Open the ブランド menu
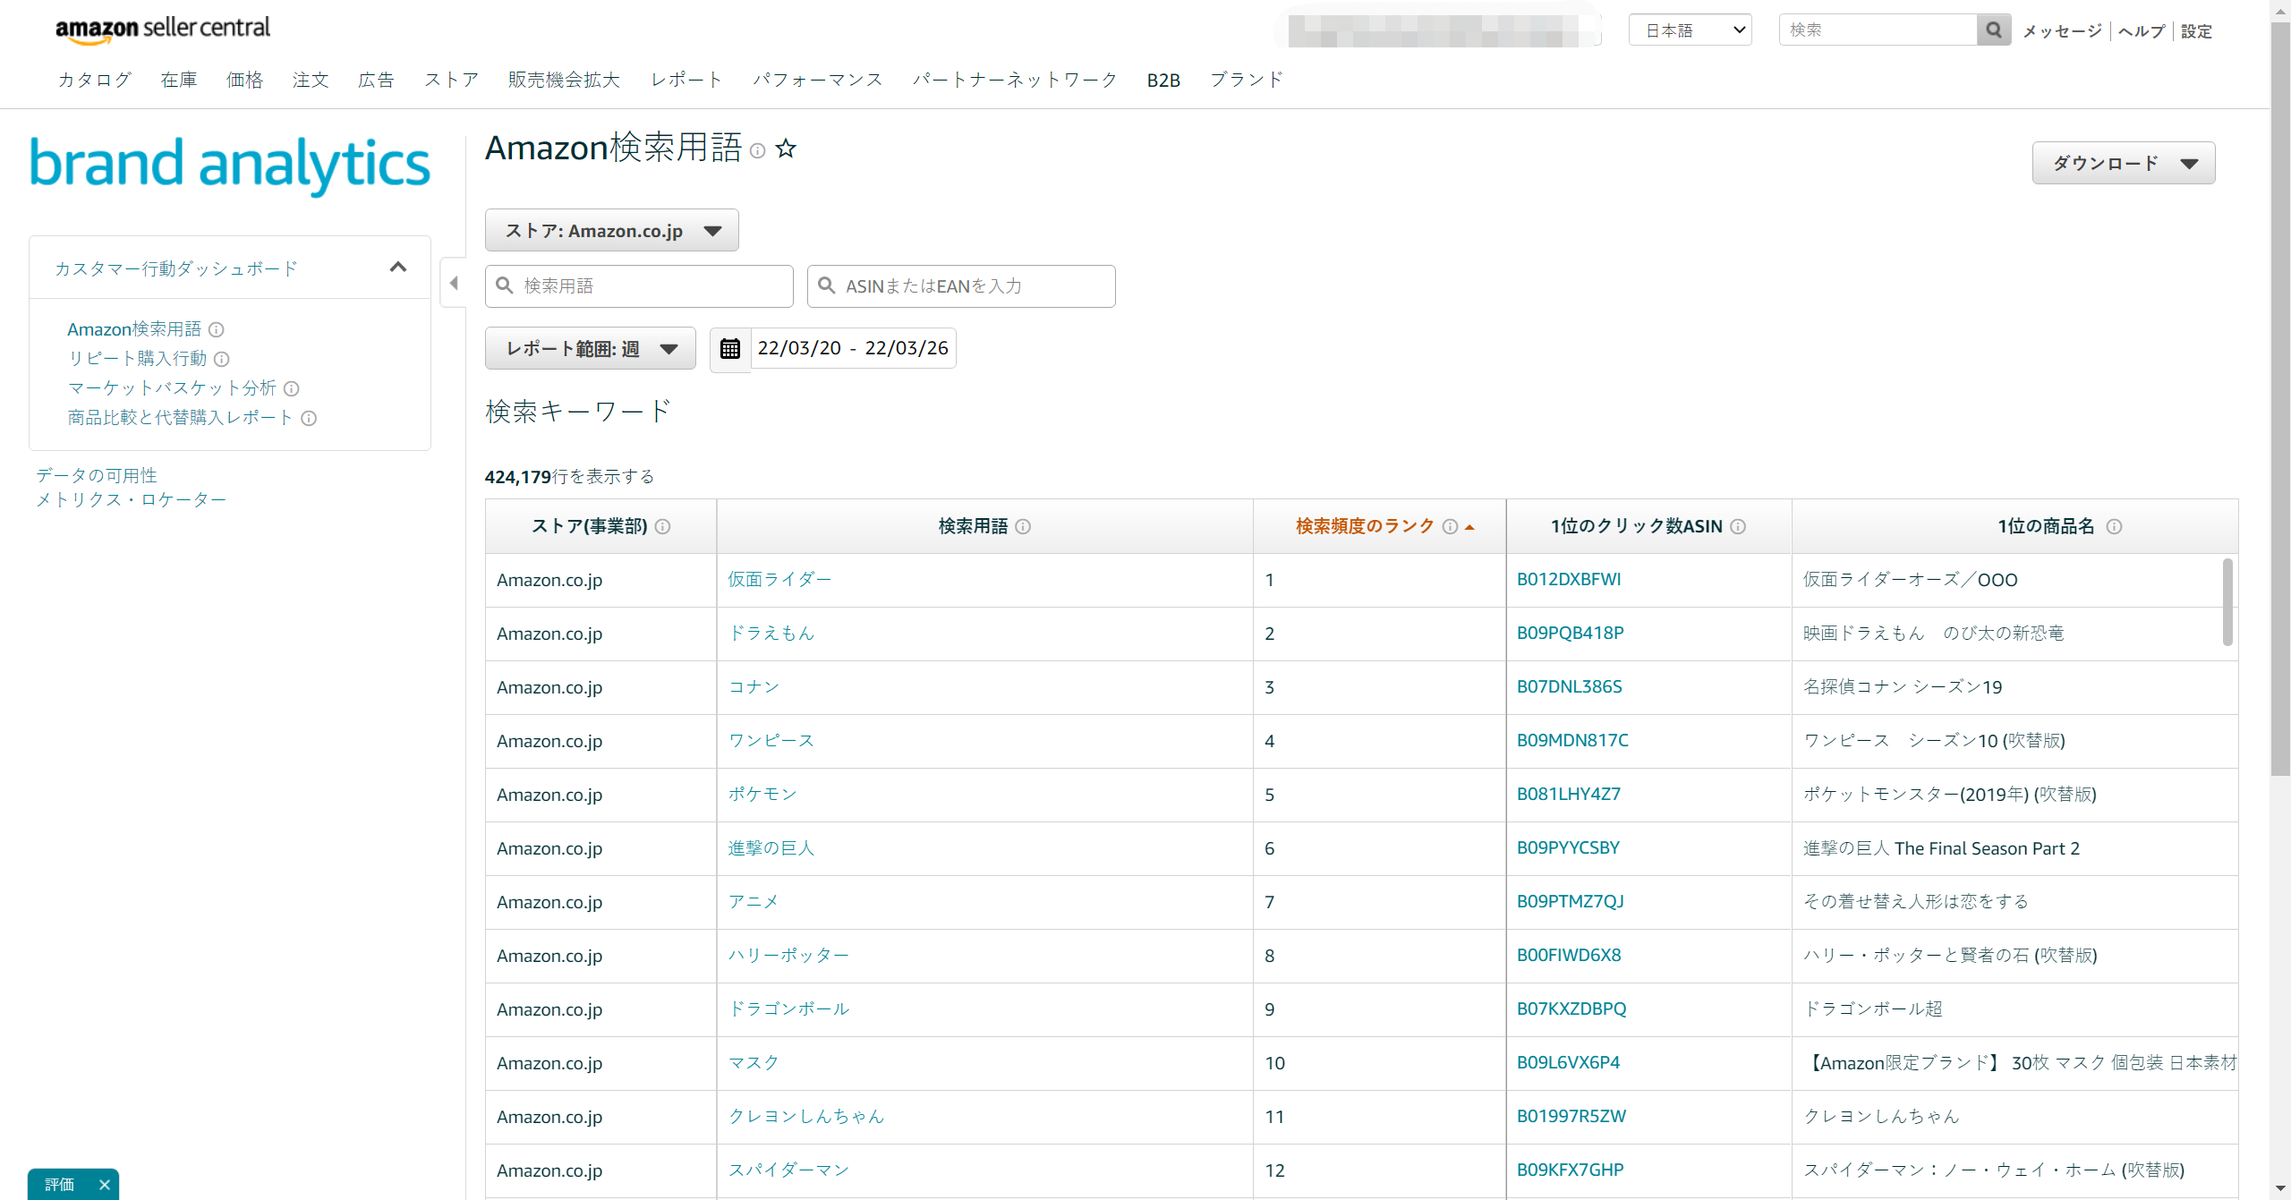 [1247, 80]
